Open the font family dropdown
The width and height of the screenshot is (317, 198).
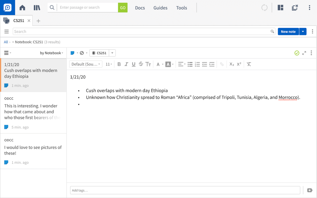pyautogui.click(x=86, y=64)
